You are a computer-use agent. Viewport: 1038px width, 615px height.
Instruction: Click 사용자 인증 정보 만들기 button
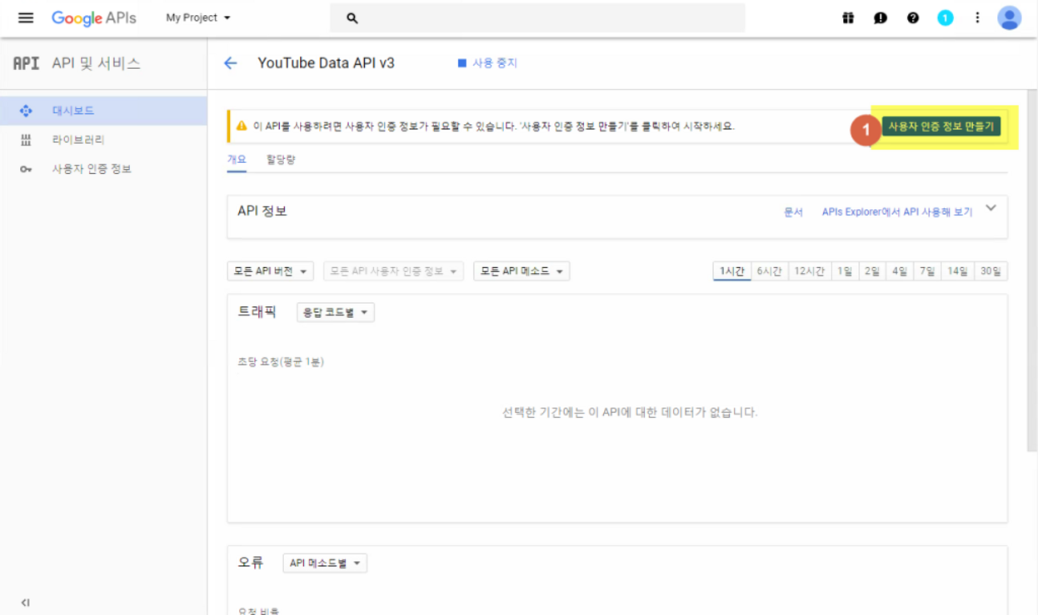coord(941,126)
